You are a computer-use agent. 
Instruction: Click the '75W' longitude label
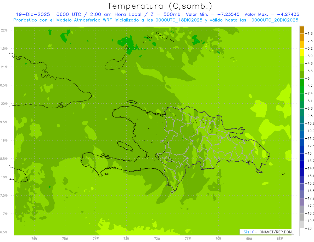[65, 239]
